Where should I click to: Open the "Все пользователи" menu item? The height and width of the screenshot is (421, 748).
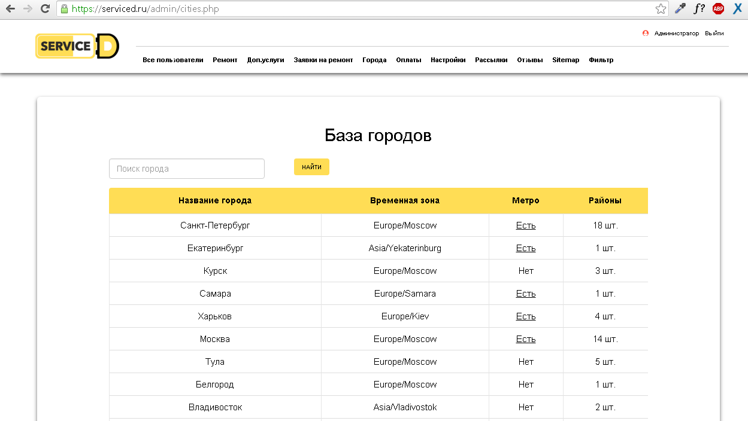click(173, 60)
